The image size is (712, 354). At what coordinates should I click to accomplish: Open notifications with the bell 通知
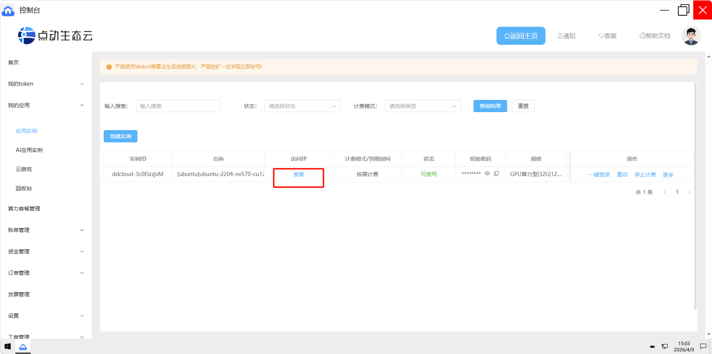coord(566,36)
